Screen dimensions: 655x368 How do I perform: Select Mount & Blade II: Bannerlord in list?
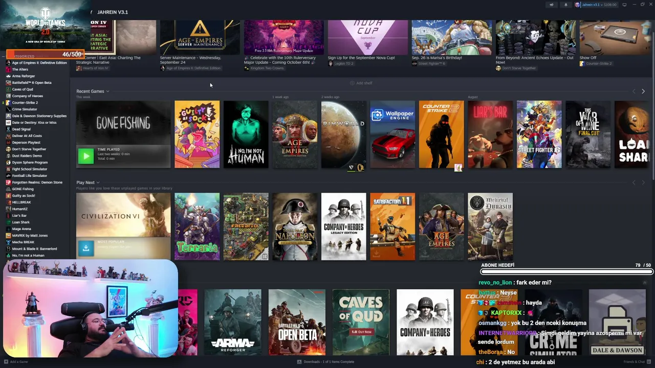[x=34, y=249]
